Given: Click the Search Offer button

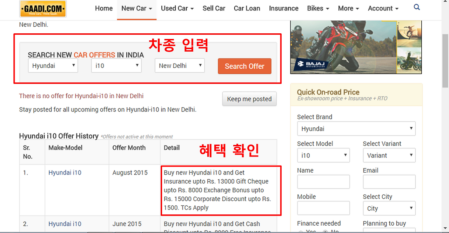Looking at the screenshot, I should pyautogui.click(x=244, y=66).
